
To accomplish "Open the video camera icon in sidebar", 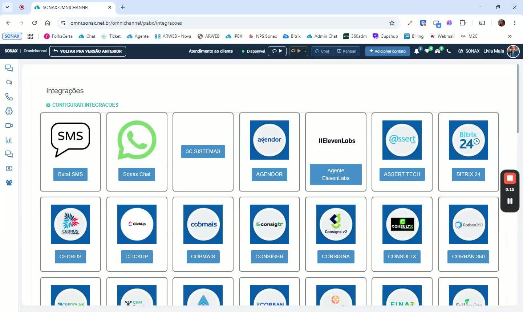I will click(9, 126).
